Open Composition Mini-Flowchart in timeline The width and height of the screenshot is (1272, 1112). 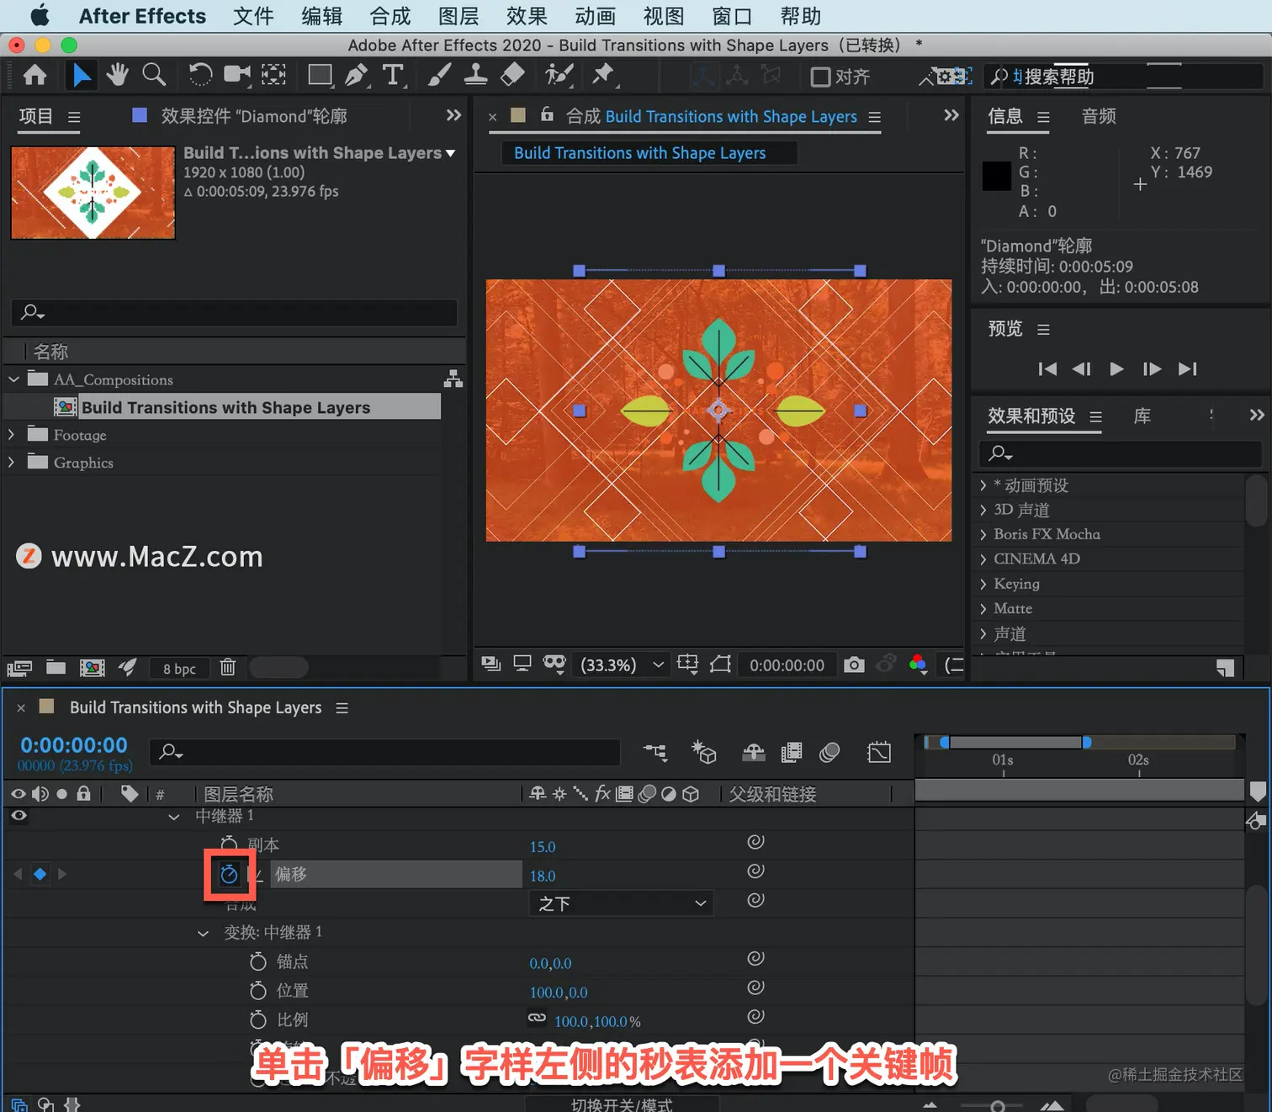(x=655, y=752)
